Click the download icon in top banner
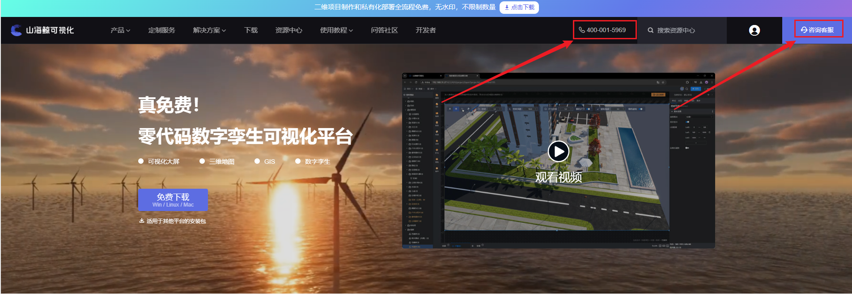Screen dimensions: 852x294 pos(506,8)
